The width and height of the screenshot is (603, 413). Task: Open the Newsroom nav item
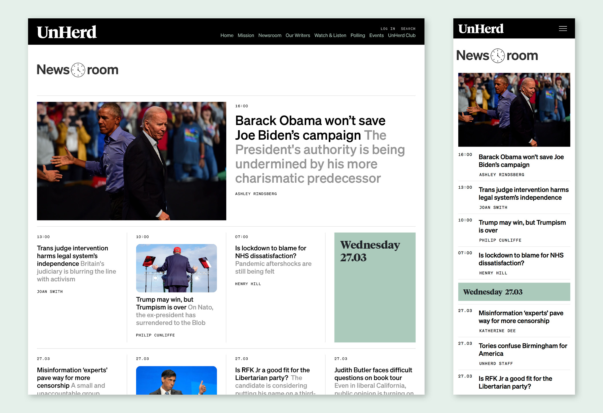pos(270,35)
